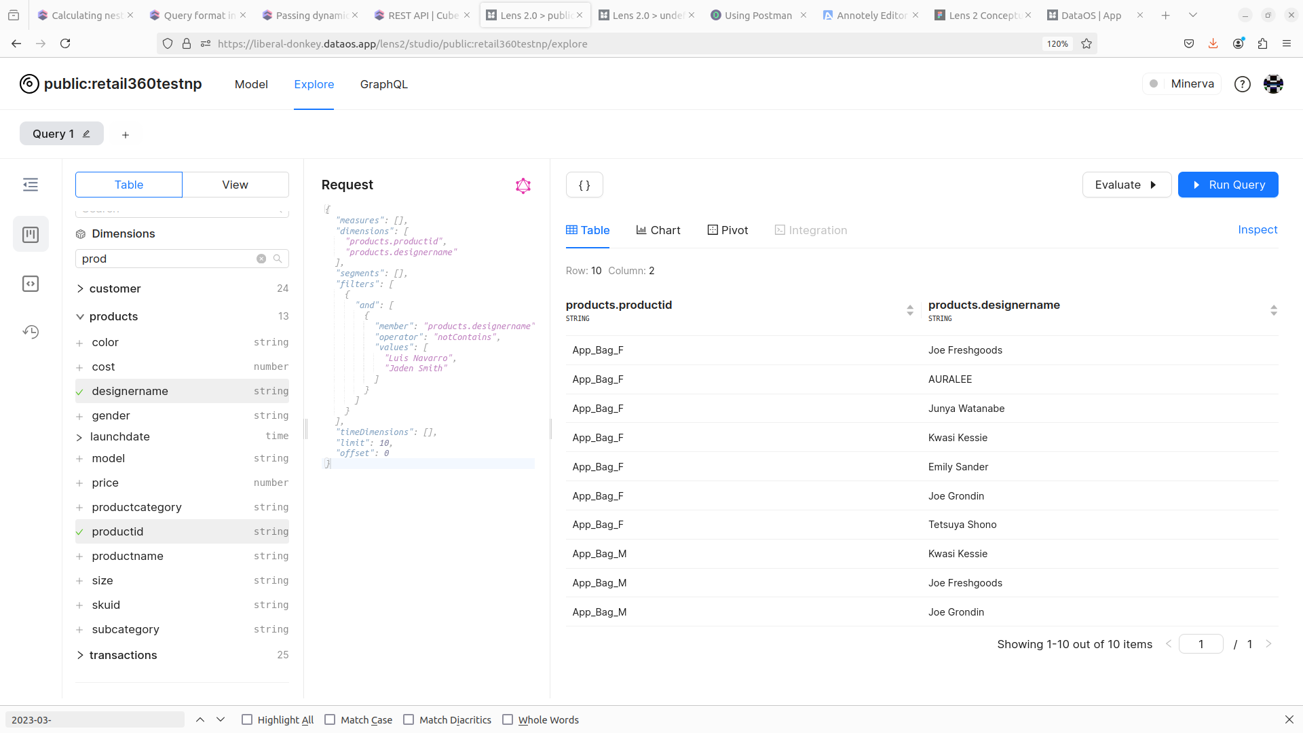
Task: Expand the launchdate time dimension
Action: click(x=81, y=436)
